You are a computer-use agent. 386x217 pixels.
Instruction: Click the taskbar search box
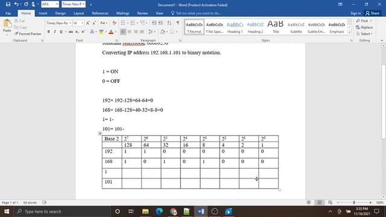click(x=62, y=212)
